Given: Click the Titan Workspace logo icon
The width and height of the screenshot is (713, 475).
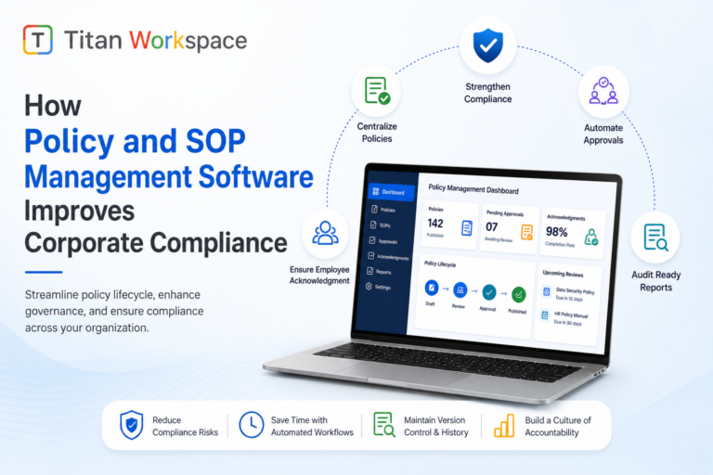Looking at the screenshot, I should [x=38, y=40].
